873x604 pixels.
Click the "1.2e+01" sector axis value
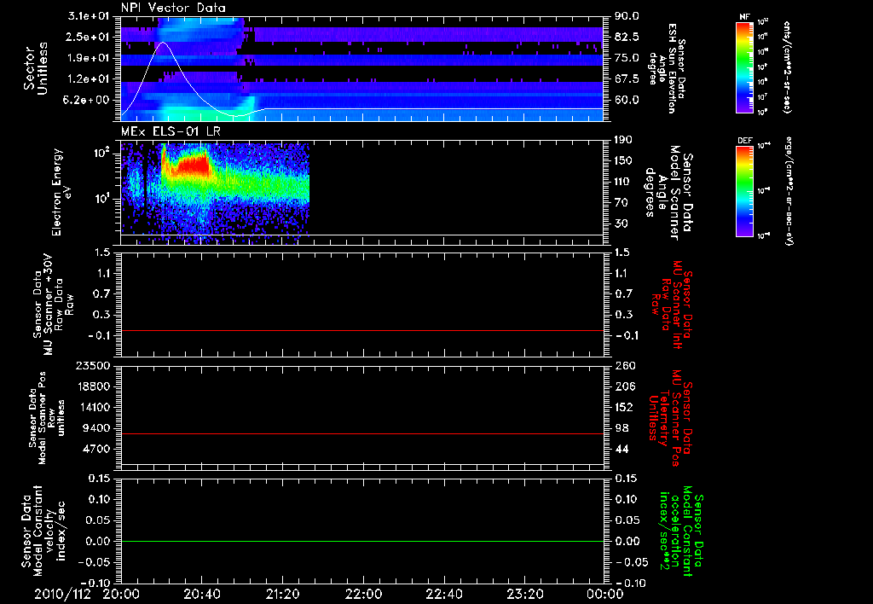[89, 79]
